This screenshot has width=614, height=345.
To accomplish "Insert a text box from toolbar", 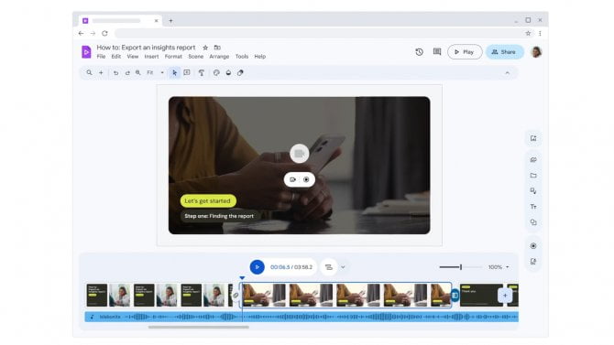I will click(x=187, y=73).
